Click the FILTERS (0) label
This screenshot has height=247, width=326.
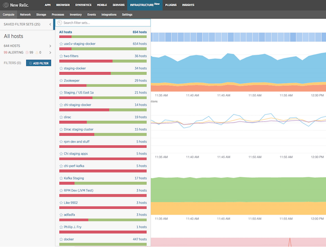[x=12, y=63]
